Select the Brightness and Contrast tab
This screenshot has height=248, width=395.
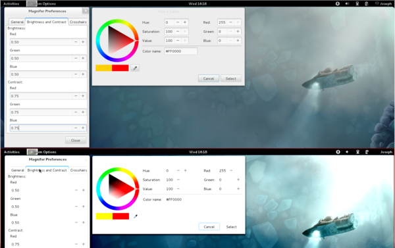[x=47, y=22]
